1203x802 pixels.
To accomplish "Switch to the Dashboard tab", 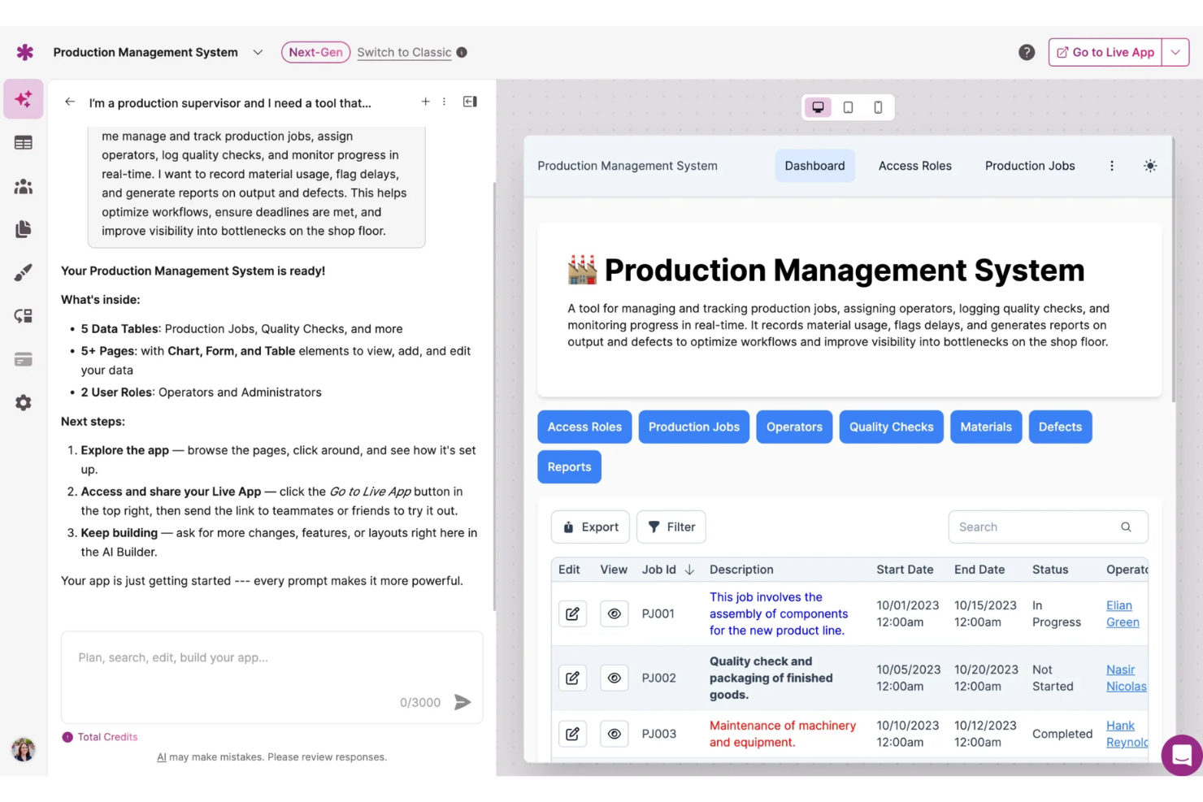I will [x=814, y=166].
